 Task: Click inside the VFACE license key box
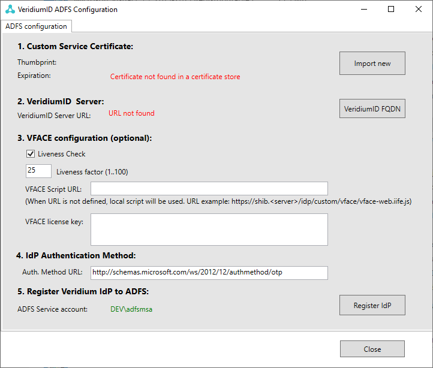[x=209, y=230]
